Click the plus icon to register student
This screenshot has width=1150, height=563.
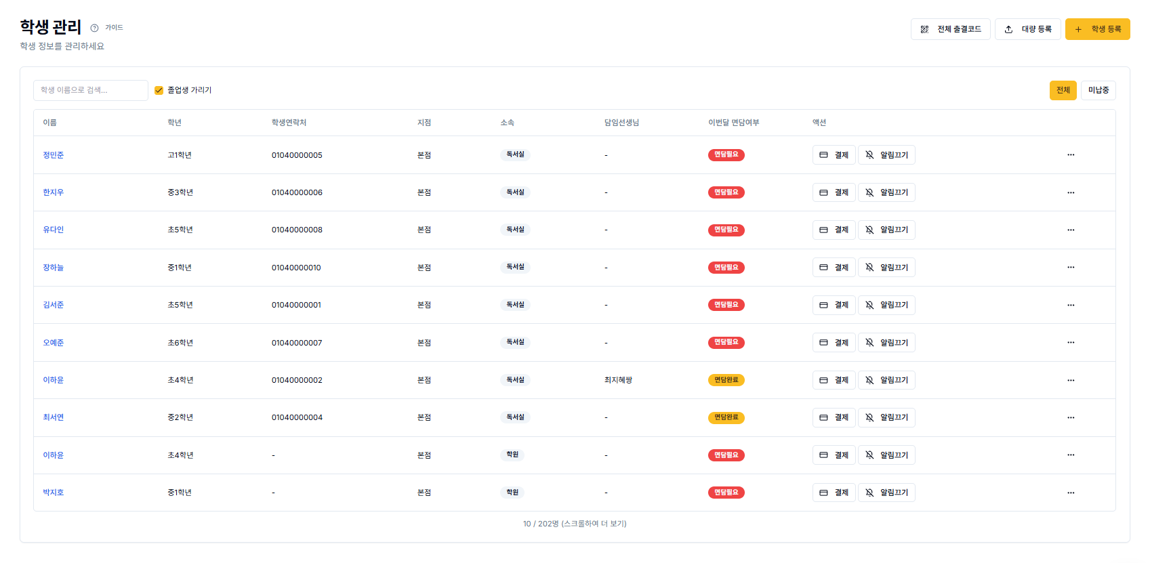(1078, 29)
